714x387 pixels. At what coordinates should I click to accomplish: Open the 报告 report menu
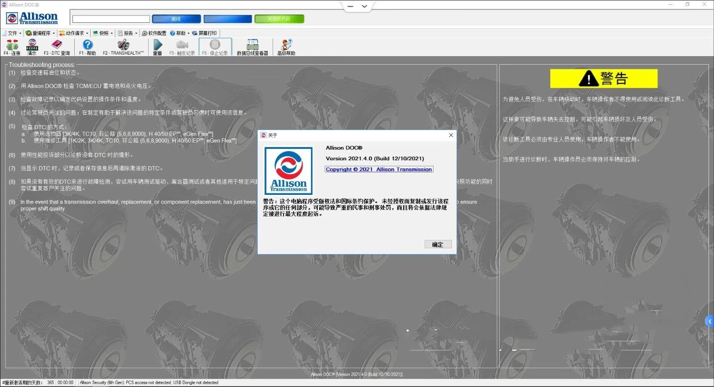click(127, 33)
